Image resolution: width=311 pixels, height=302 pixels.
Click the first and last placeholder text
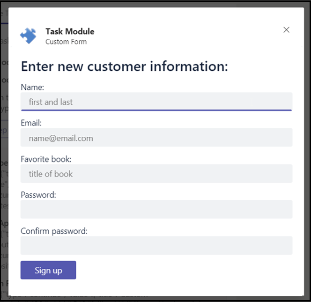pyautogui.click(x=51, y=102)
